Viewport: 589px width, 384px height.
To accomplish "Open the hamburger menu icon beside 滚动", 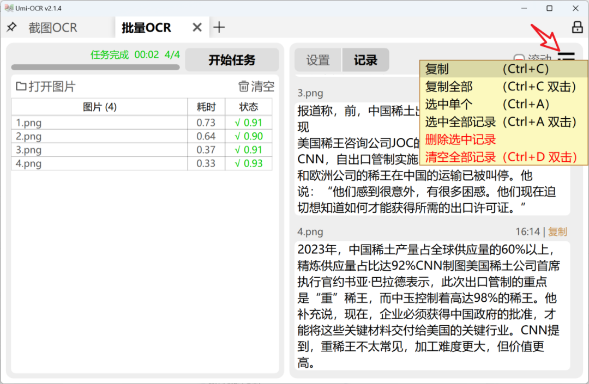I will (567, 56).
